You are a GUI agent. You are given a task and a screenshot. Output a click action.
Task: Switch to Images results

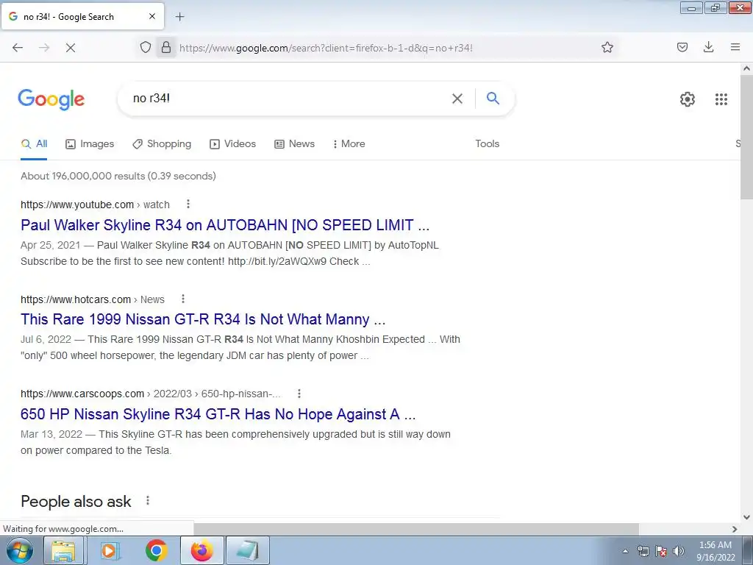click(90, 143)
